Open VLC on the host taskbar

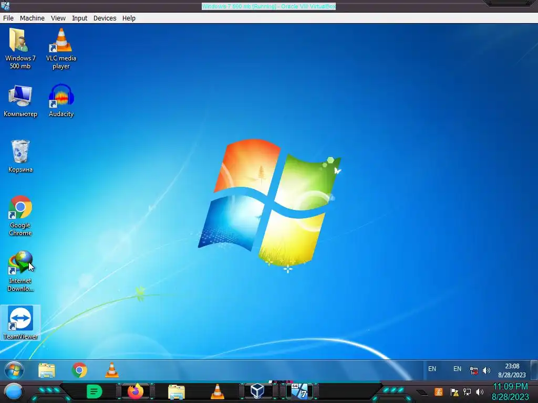[217, 391]
